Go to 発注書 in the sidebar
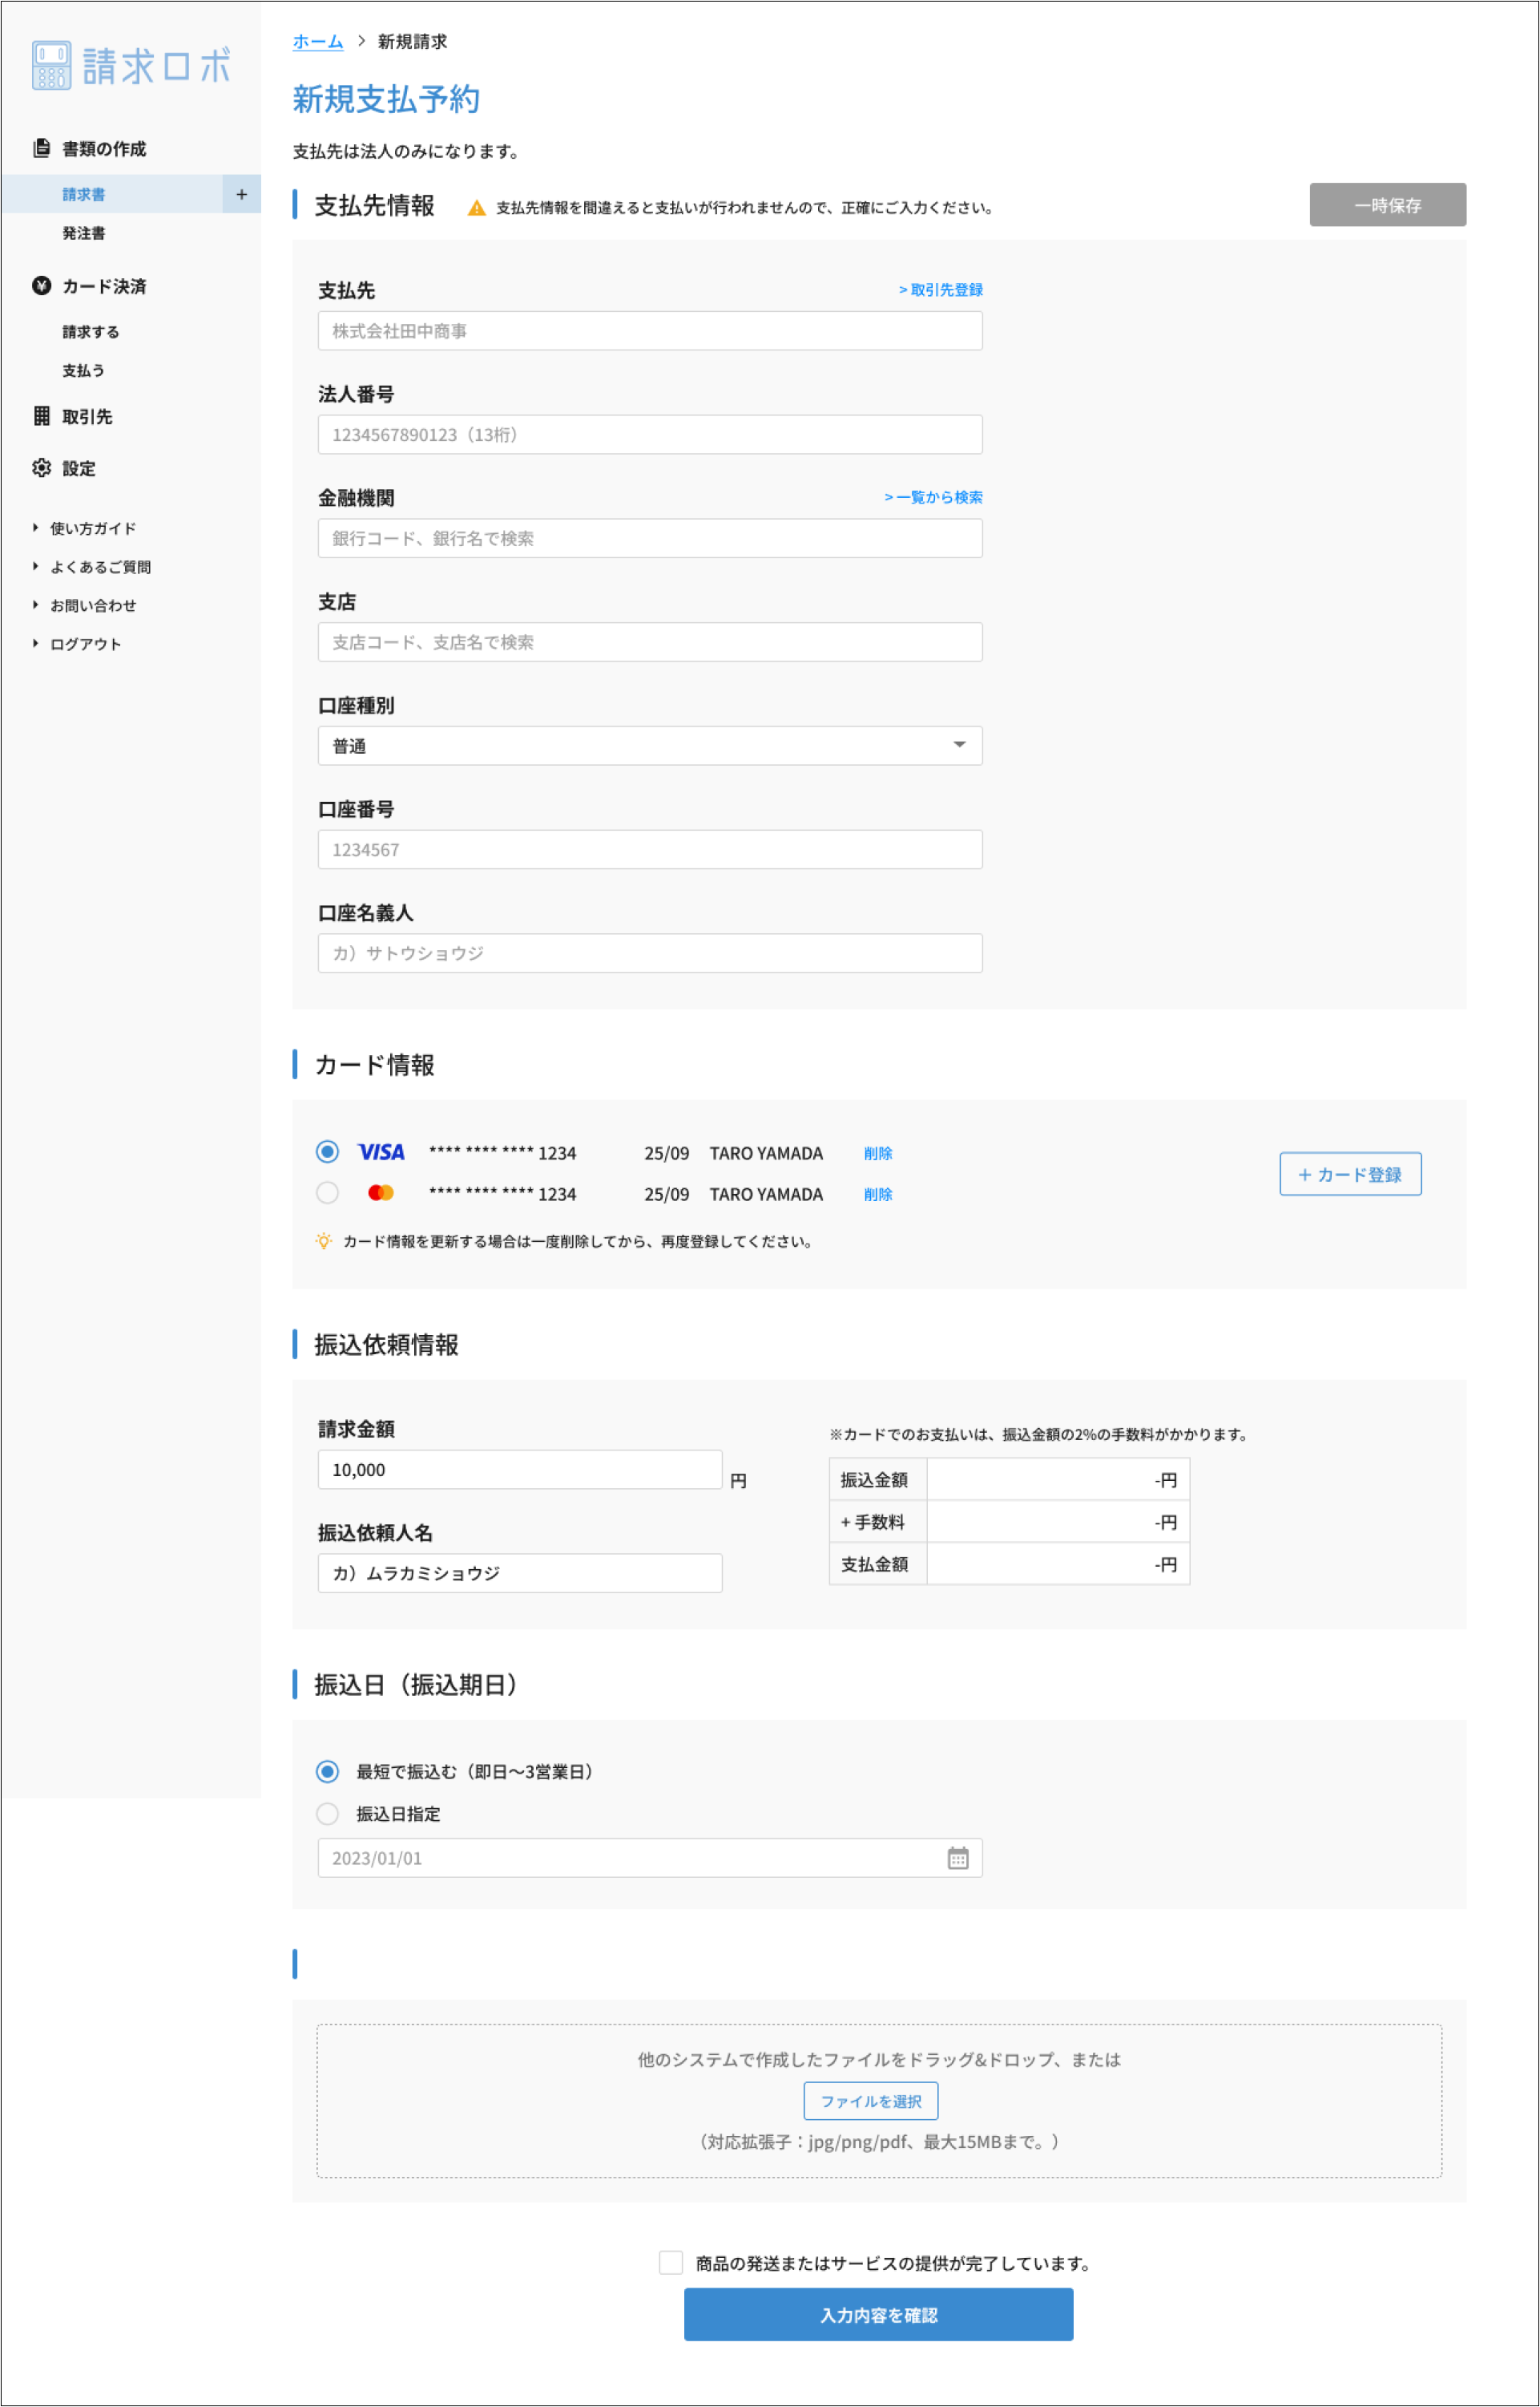Viewport: 1540px width, 2407px height. (x=84, y=233)
